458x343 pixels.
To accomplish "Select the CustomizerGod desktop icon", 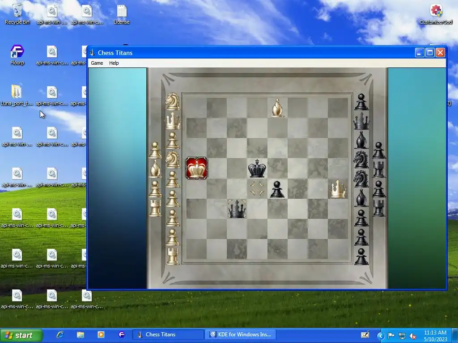I will tap(436, 14).
